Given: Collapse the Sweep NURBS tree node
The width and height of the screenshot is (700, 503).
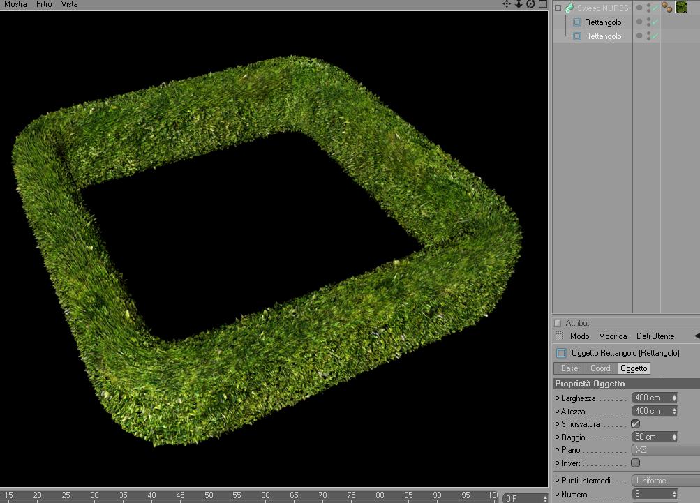Looking at the screenshot, I should 558,8.
